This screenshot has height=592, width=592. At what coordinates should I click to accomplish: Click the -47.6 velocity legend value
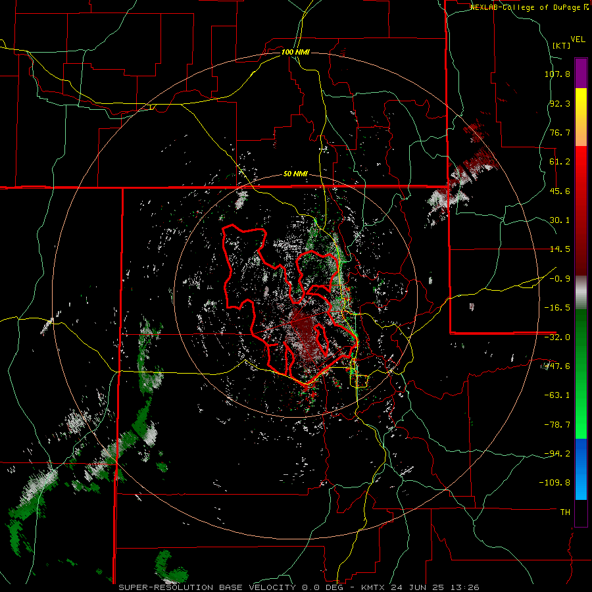coord(557,366)
